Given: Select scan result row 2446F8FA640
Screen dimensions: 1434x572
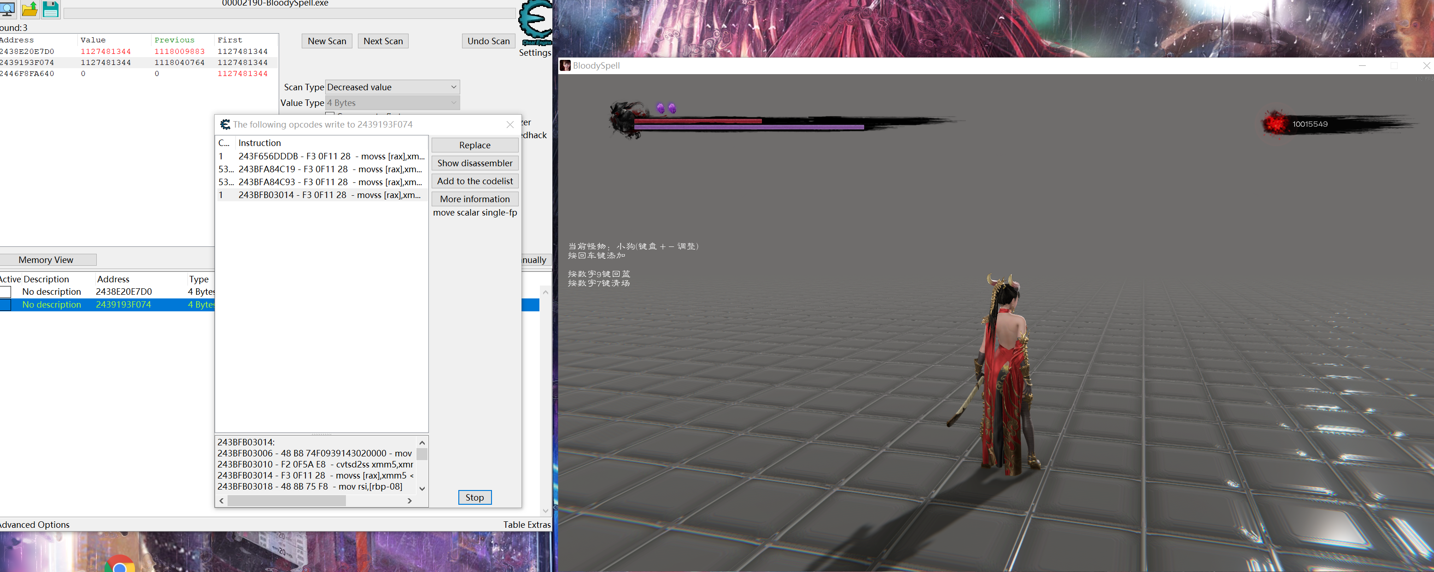Looking at the screenshot, I should pyautogui.click(x=27, y=73).
